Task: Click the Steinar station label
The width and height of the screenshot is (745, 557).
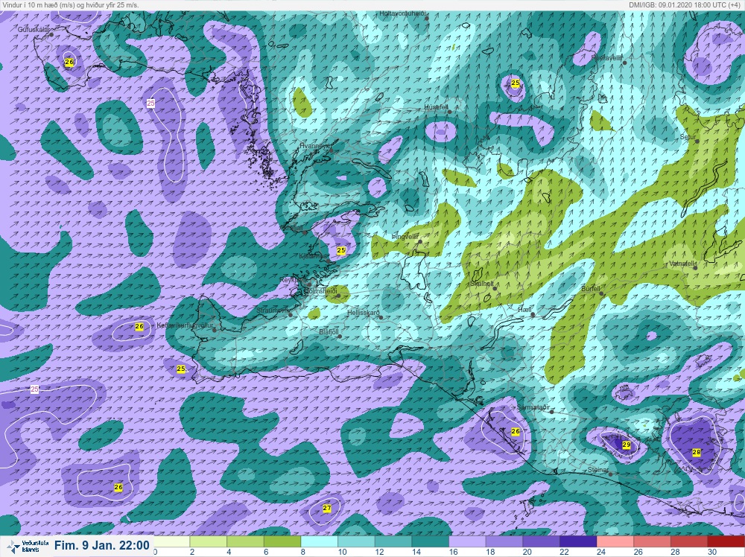Action: pyautogui.click(x=598, y=470)
